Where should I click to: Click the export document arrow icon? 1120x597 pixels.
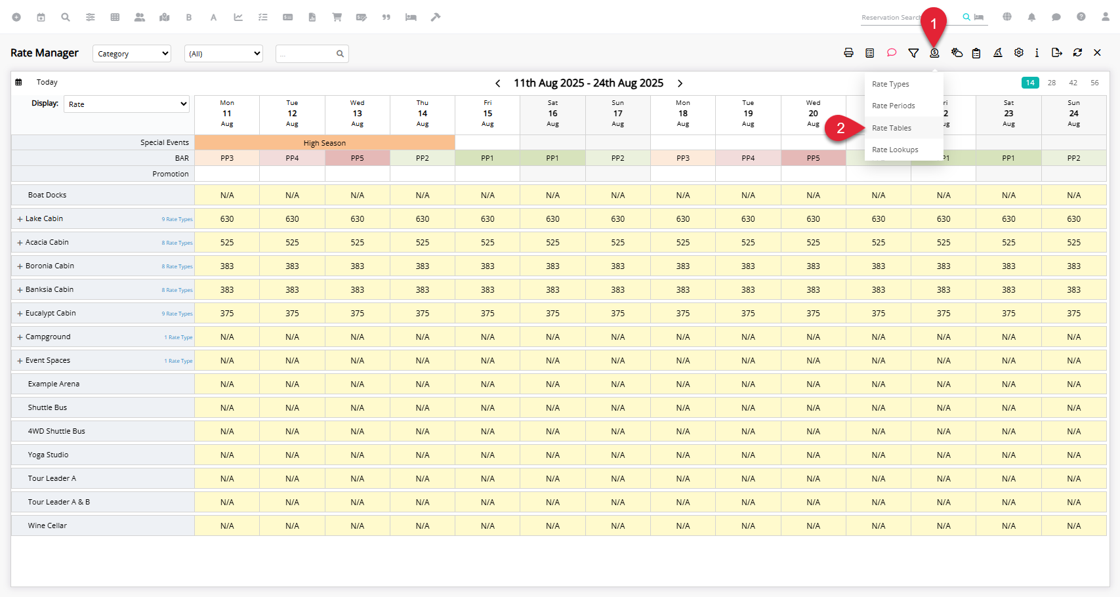coord(1056,52)
